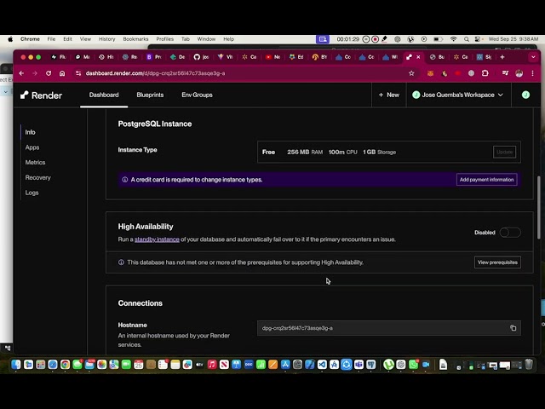Open Zoom from the Dock
545x409 pixels.
point(426,364)
